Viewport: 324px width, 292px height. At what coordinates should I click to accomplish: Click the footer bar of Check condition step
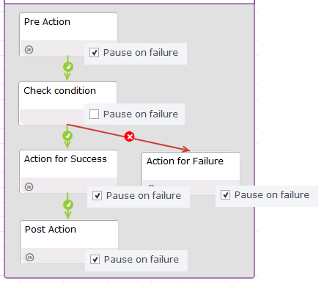(52, 117)
